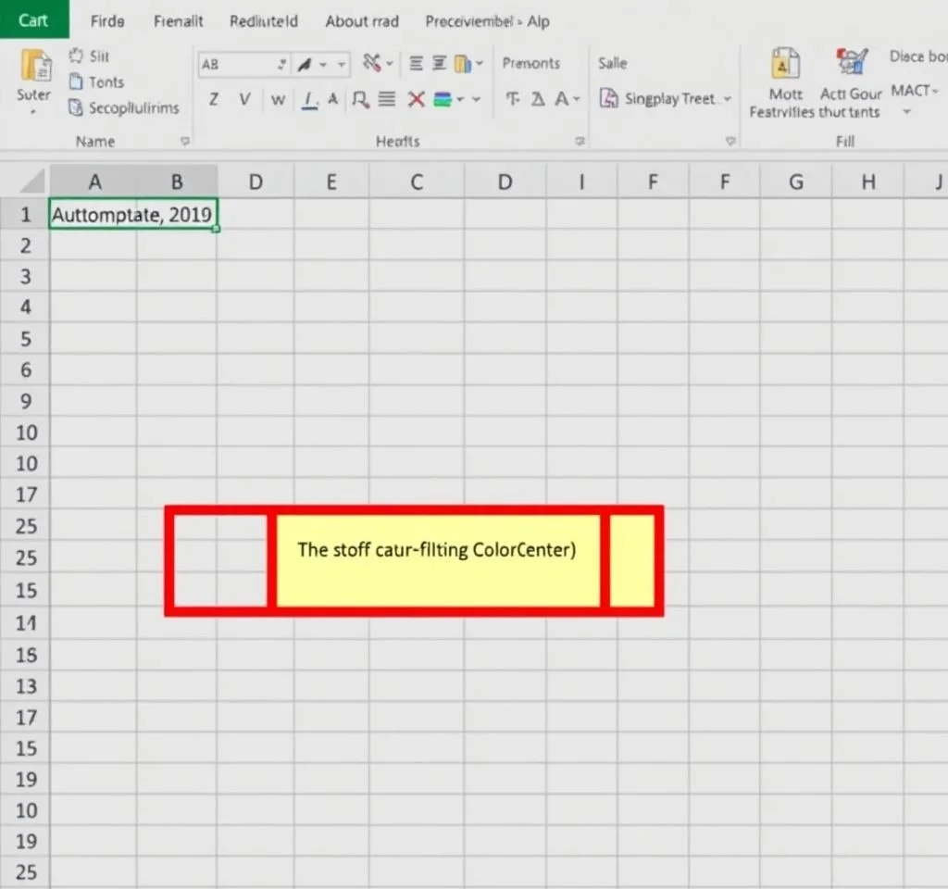Click the Mott Featrvifies document icon

tap(785, 65)
